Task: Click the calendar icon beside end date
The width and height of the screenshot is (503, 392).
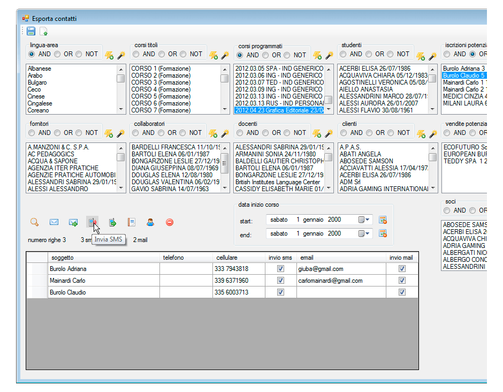Action: [x=383, y=233]
